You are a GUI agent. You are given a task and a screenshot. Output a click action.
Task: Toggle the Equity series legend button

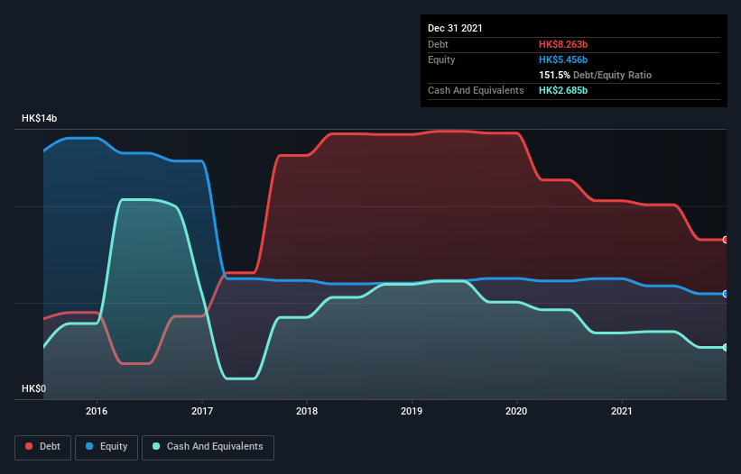pyautogui.click(x=107, y=447)
